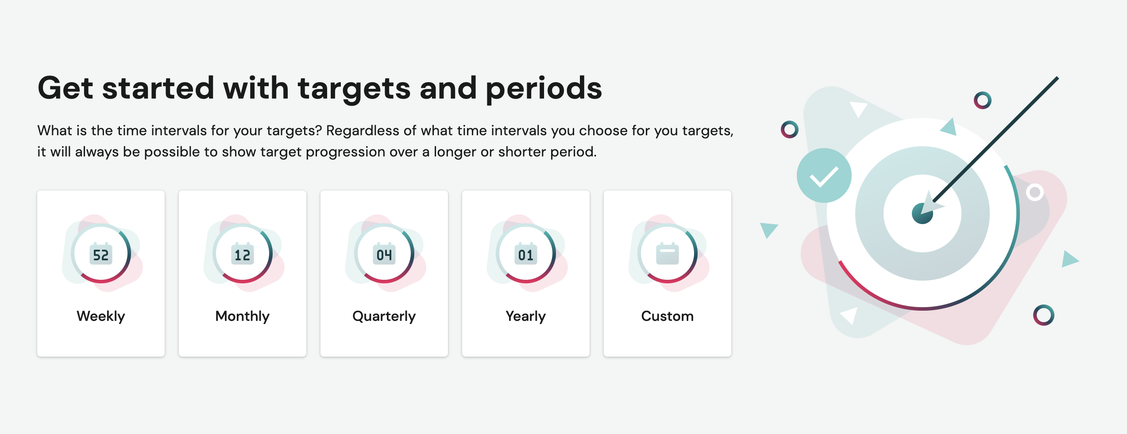Click the small ring at illustration top right
Screen dimensions: 1127x434
point(982,100)
